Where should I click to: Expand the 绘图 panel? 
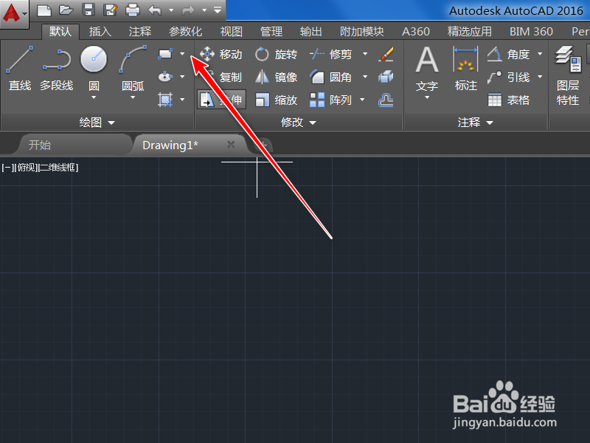click(x=97, y=123)
